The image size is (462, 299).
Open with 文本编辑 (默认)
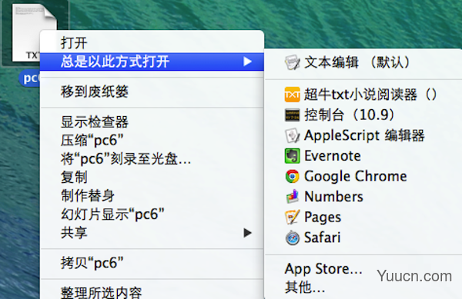tap(363, 62)
